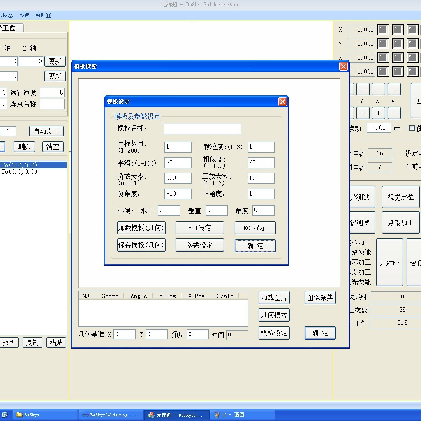421x421 pixels.
Task: Click the 参数设定 button
Action: pyautogui.click(x=199, y=245)
